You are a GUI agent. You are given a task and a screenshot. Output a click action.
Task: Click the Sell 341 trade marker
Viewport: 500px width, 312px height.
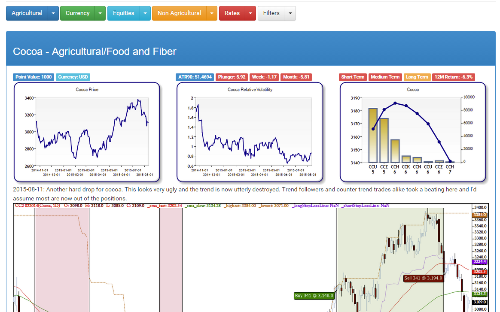pyautogui.click(x=423, y=278)
